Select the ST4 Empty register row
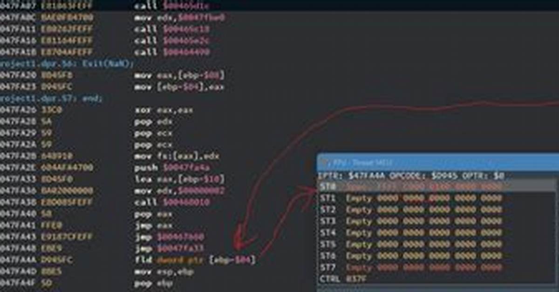 pos(437,233)
